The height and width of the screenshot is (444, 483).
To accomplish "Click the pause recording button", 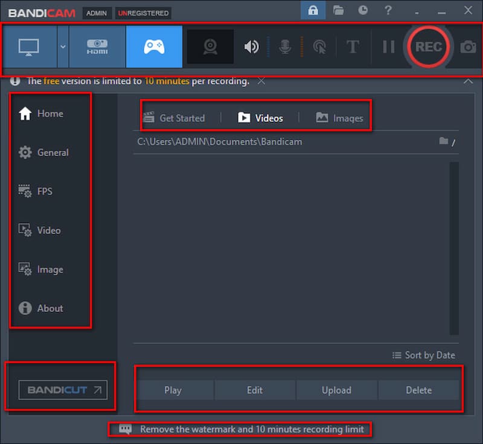I will click(388, 47).
